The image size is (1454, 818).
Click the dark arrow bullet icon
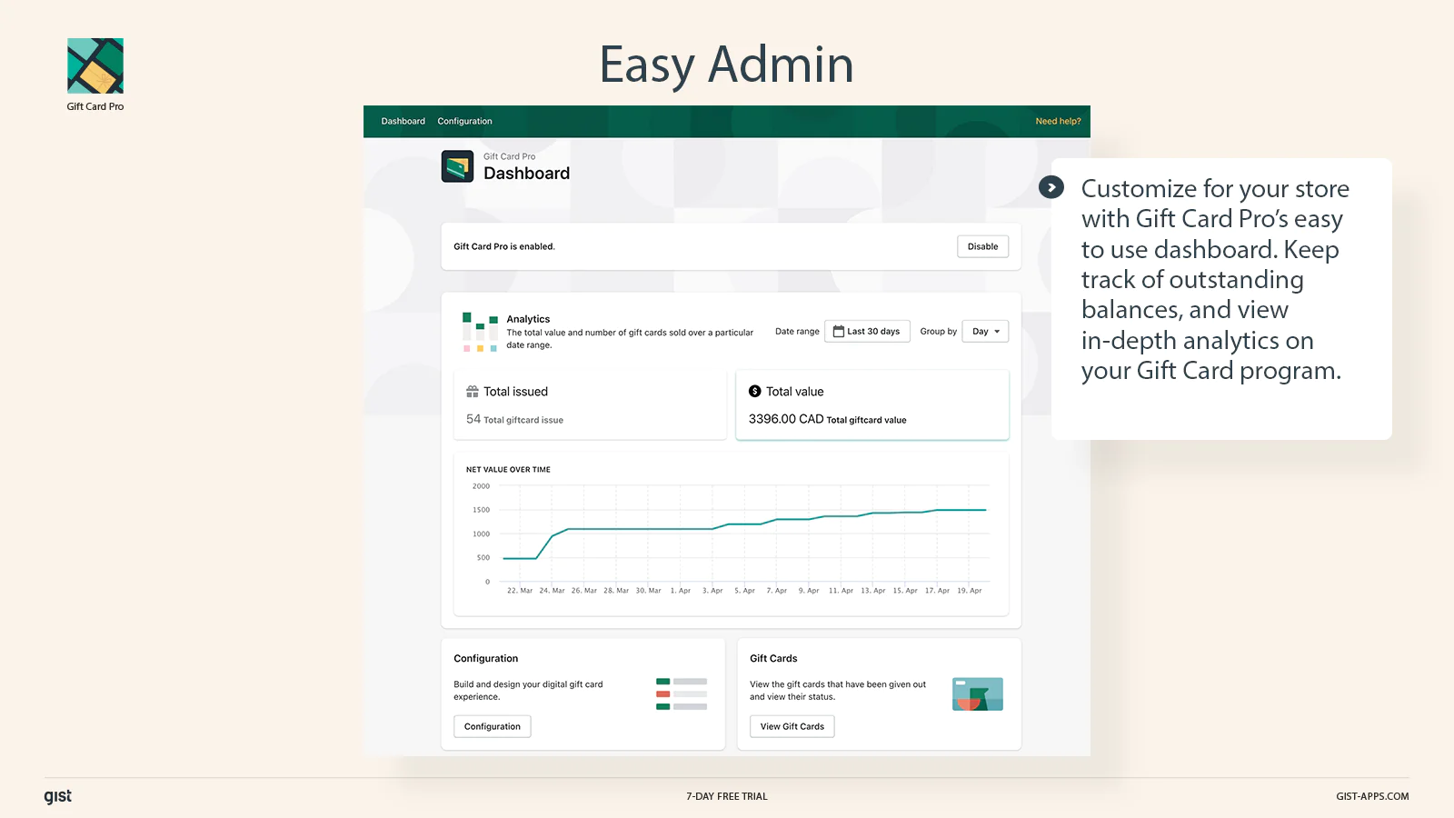click(1051, 187)
